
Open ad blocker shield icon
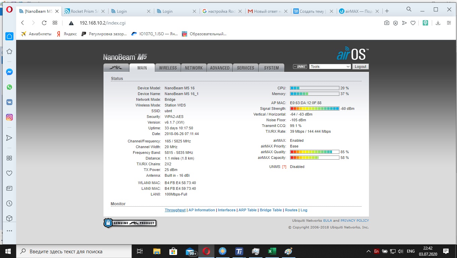tap(396, 23)
